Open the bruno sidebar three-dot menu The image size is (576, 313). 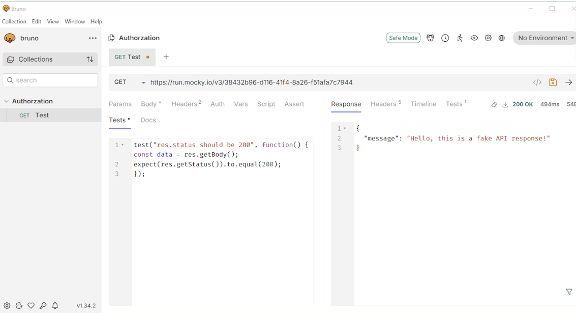[x=93, y=38]
